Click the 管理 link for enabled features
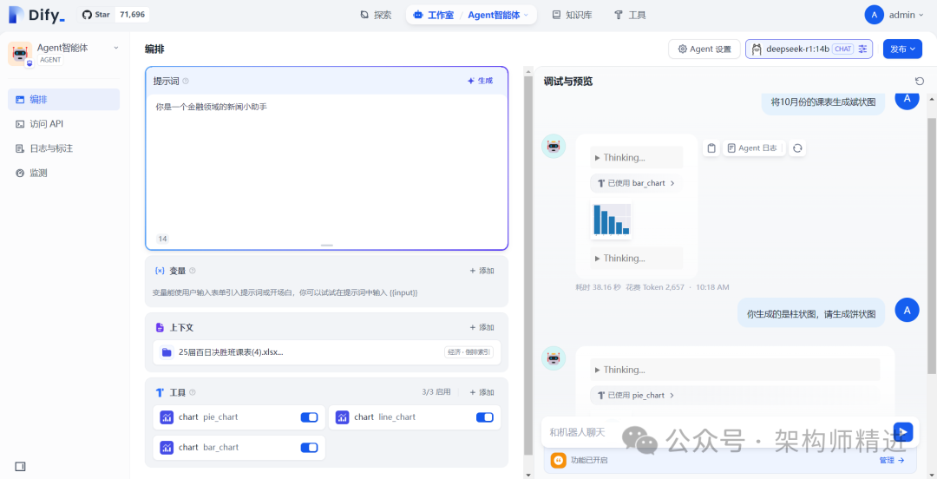Screen dimensions: 937x479 (892, 461)
